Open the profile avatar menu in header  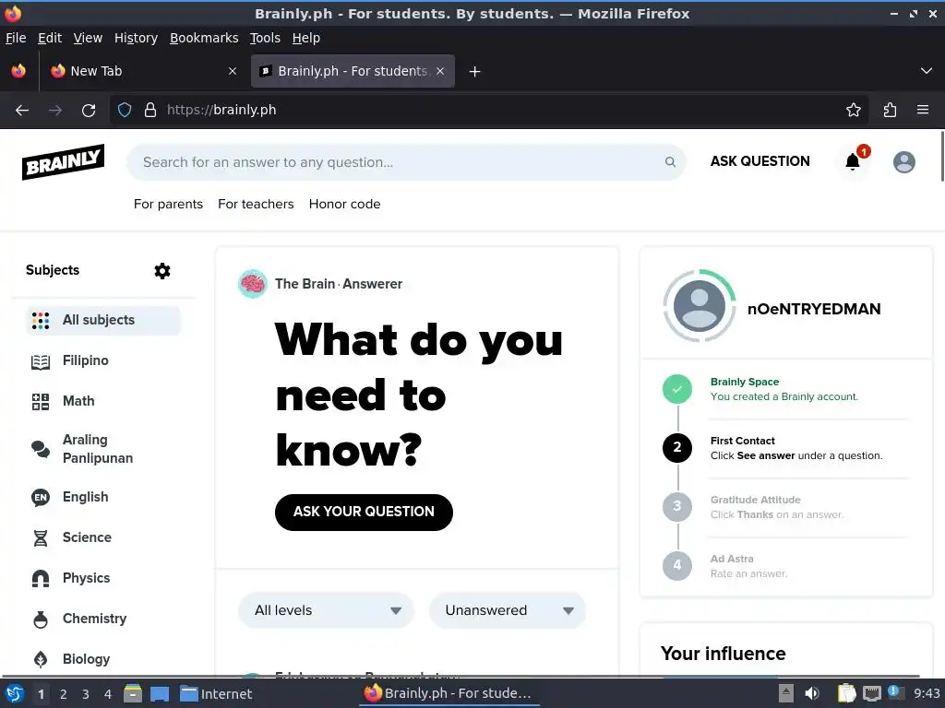click(903, 162)
